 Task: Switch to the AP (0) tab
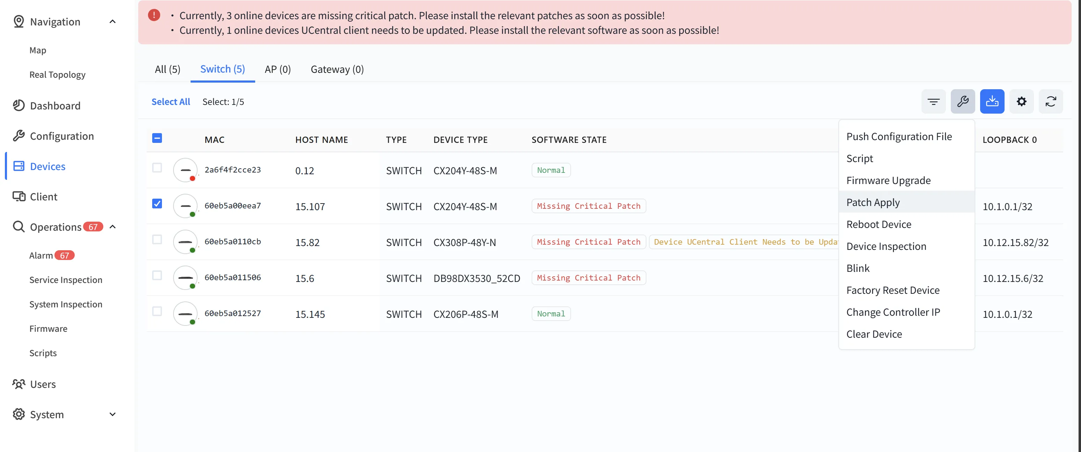278,69
